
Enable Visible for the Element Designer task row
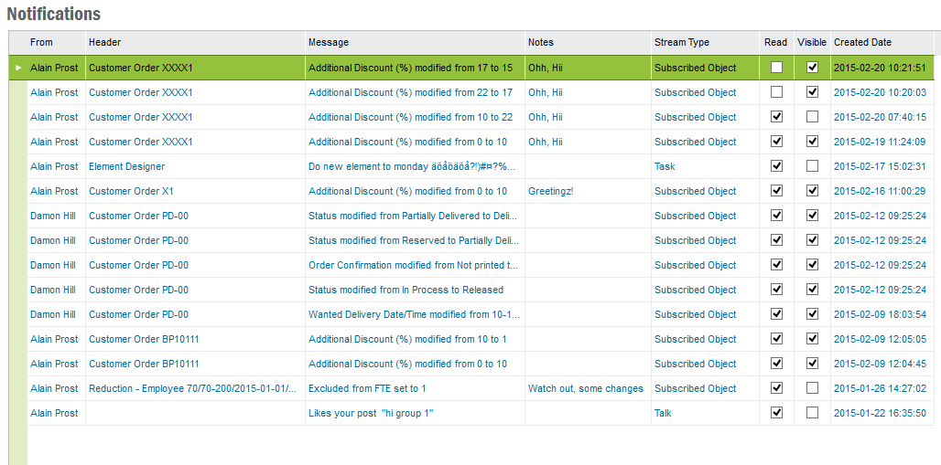812,166
